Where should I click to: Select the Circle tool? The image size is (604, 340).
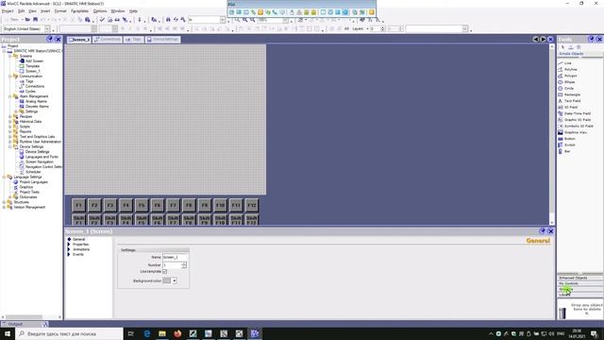click(568, 88)
